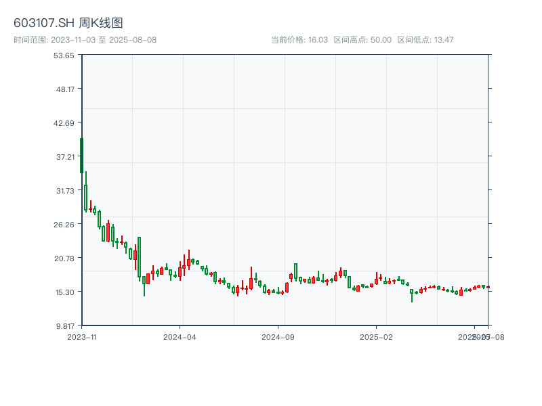This screenshot has width=542, height=406.
Task: Click the 603107.SH 周K线图 chart title
Action: pos(68,24)
